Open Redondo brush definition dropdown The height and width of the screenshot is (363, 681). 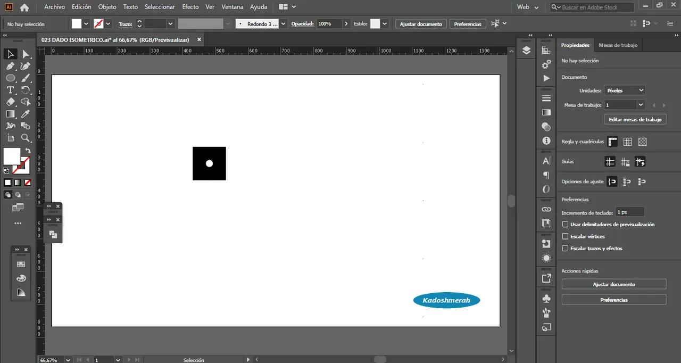pos(283,24)
